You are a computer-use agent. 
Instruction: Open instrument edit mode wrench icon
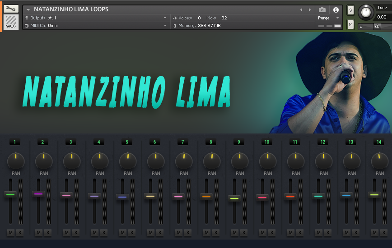click(x=11, y=9)
